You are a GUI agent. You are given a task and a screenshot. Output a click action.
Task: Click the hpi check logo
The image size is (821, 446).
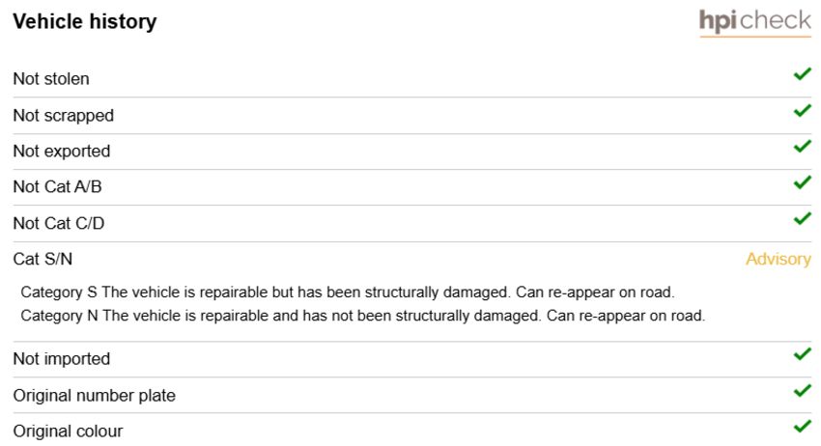pyautogui.click(x=755, y=22)
